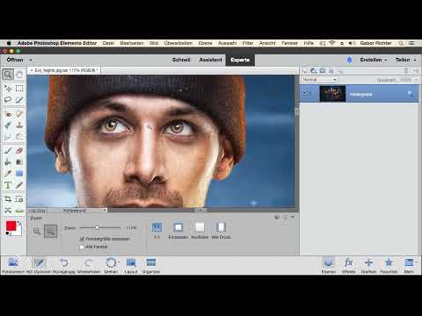Open the Teilen dropdown menu
Screen dimensions: 422x316
click(406, 60)
